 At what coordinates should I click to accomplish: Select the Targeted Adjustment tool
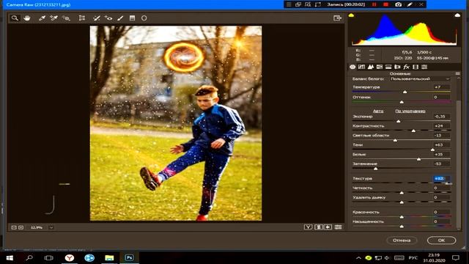pyautogui.click(x=66, y=18)
